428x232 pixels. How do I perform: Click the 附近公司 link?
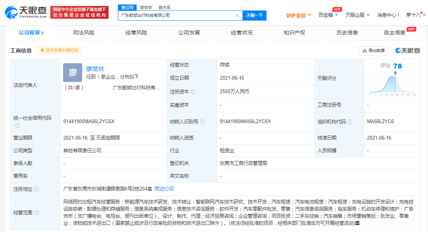pyautogui.click(x=164, y=189)
